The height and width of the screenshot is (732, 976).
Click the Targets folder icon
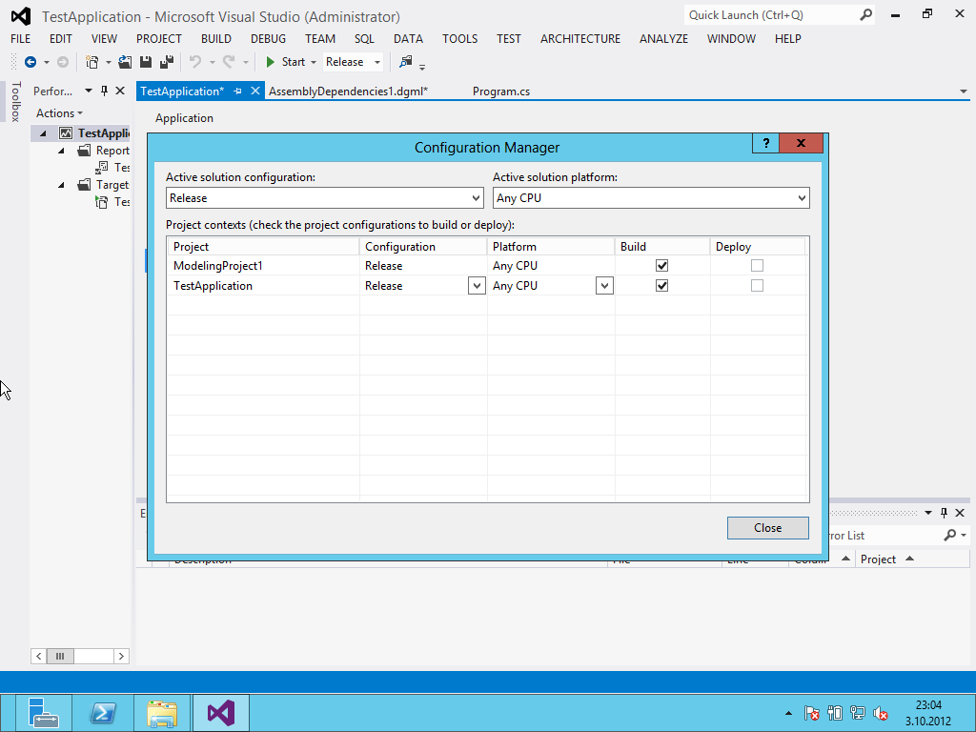[x=84, y=185]
